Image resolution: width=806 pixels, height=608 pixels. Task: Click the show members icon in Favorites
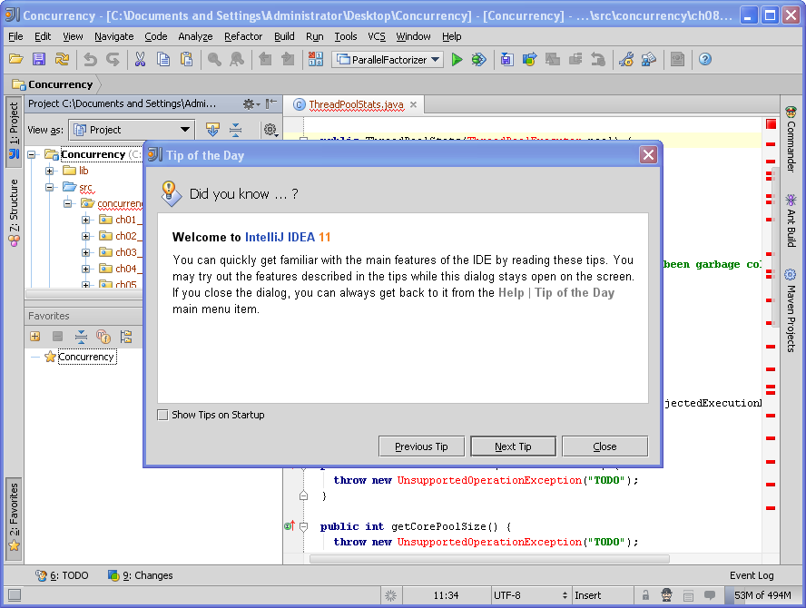click(103, 337)
